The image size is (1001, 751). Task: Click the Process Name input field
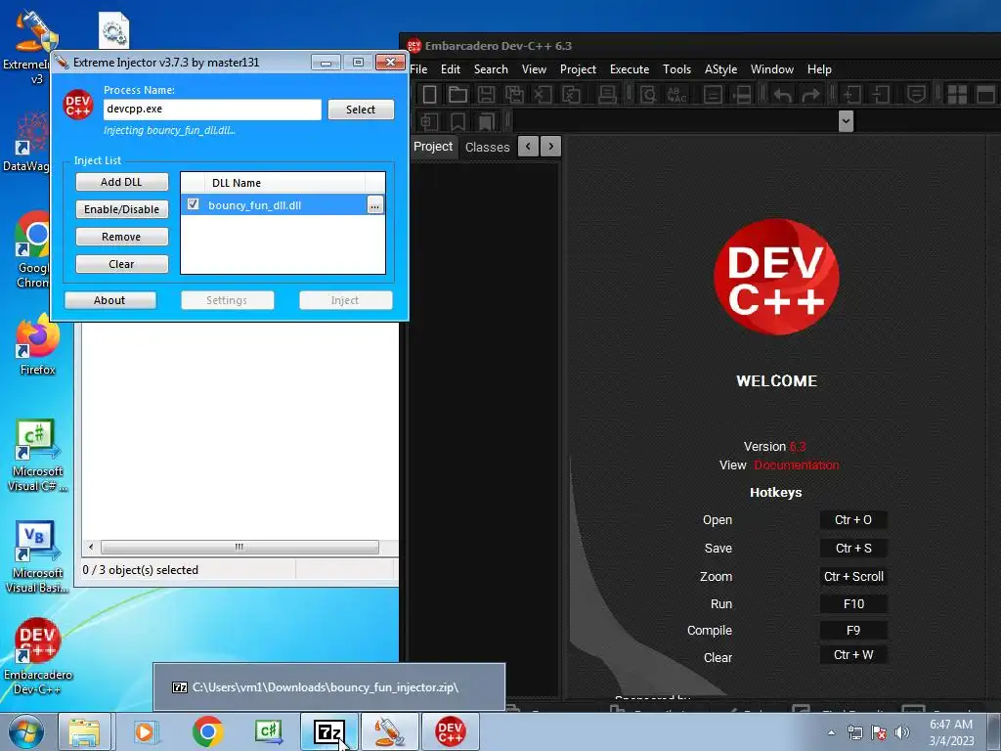click(212, 110)
